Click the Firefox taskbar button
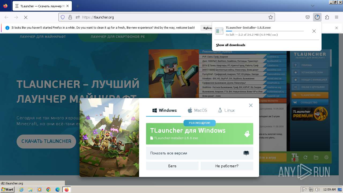 [x=67, y=190]
